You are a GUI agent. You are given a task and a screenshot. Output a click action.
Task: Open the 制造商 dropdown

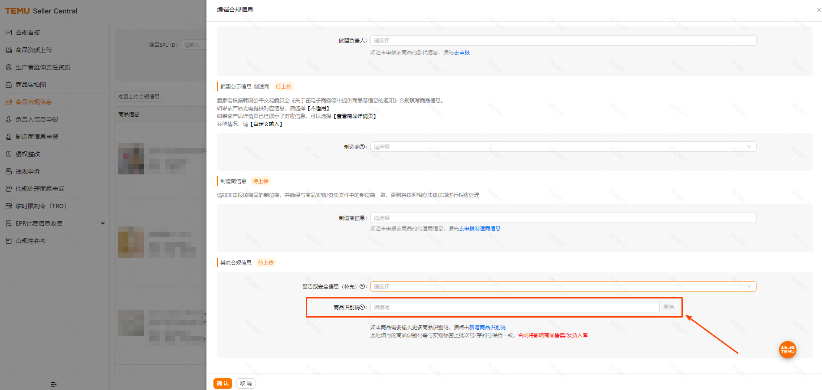pyautogui.click(x=563, y=147)
